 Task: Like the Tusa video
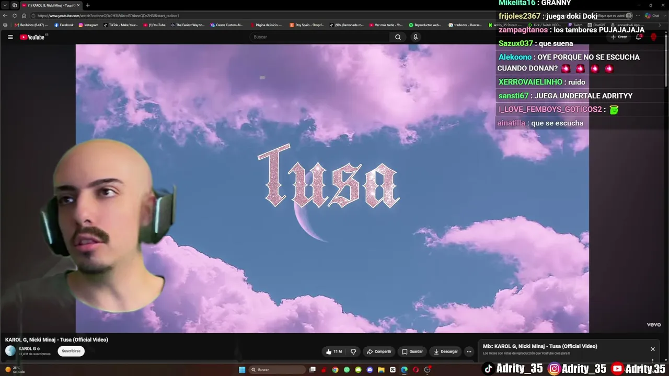333,351
